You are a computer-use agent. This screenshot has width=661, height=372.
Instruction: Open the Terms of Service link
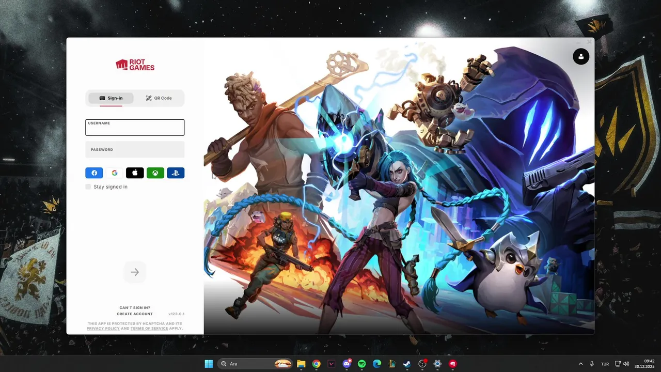[149, 329]
